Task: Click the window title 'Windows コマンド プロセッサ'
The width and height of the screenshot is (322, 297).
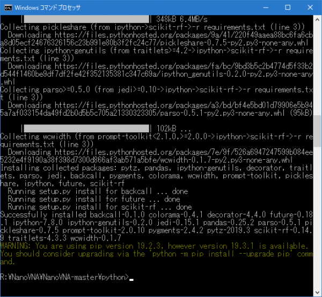Action: pyautogui.click(x=47, y=8)
